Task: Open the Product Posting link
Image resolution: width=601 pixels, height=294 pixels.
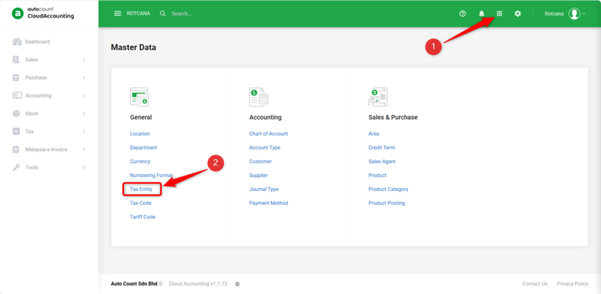Action: click(387, 203)
